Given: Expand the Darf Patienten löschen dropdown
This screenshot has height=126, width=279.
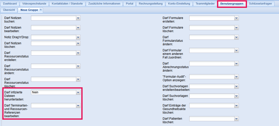Looking at the screenshot, I should click(x=237, y=119).
